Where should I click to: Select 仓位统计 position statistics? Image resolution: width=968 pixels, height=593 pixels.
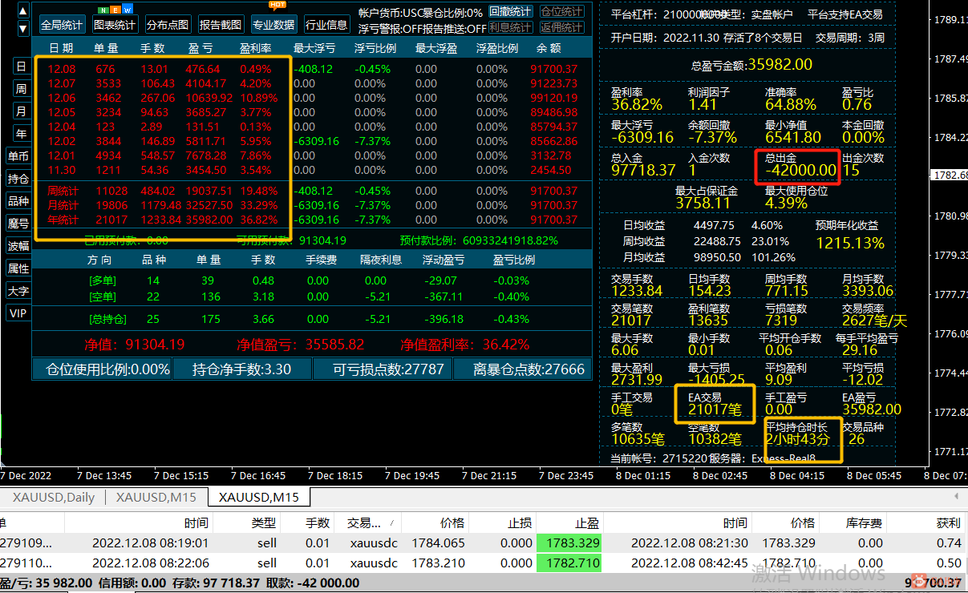tap(562, 12)
